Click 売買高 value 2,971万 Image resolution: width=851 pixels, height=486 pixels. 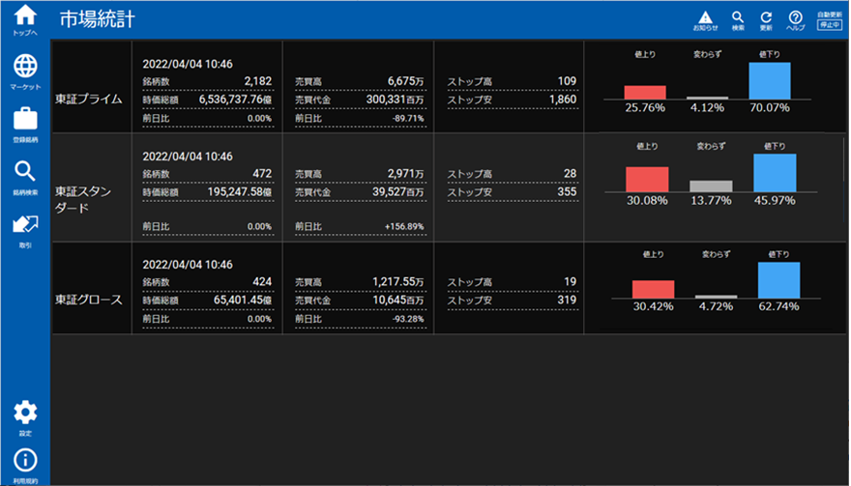406,174
